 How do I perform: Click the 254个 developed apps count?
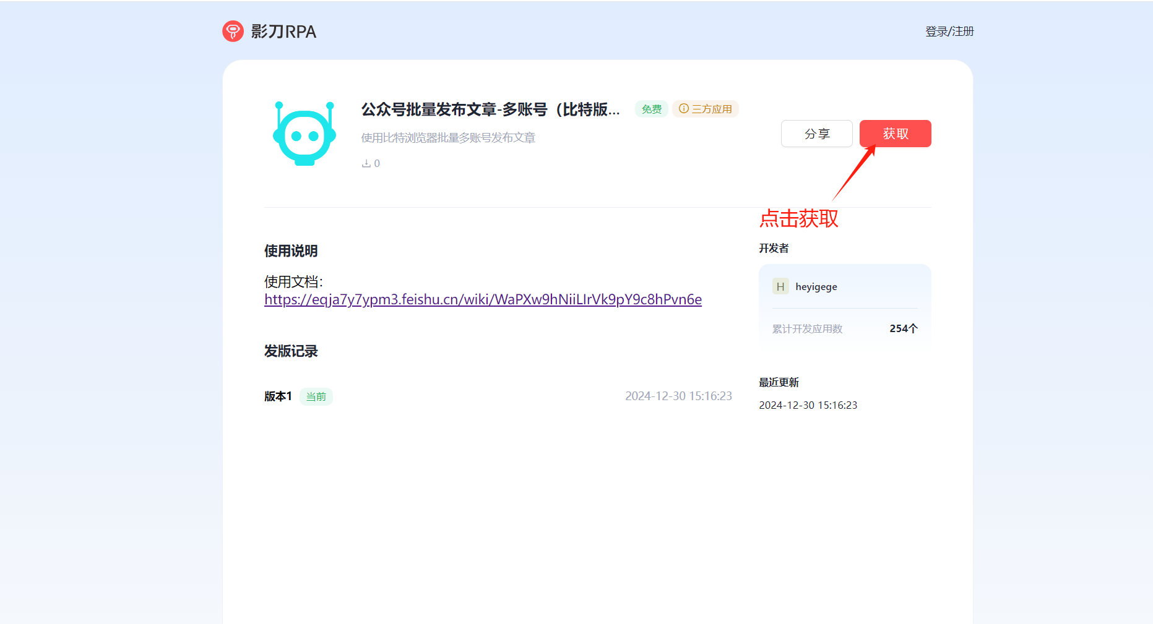pyautogui.click(x=903, y=328)
